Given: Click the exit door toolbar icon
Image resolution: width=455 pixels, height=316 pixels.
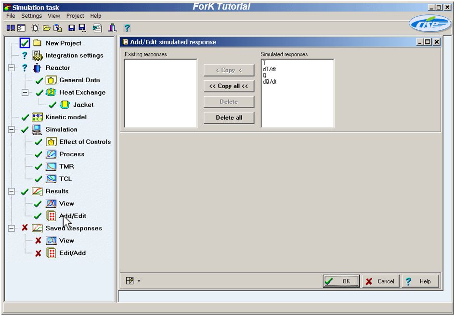Looking at the screenshot, I should [112, 28].
